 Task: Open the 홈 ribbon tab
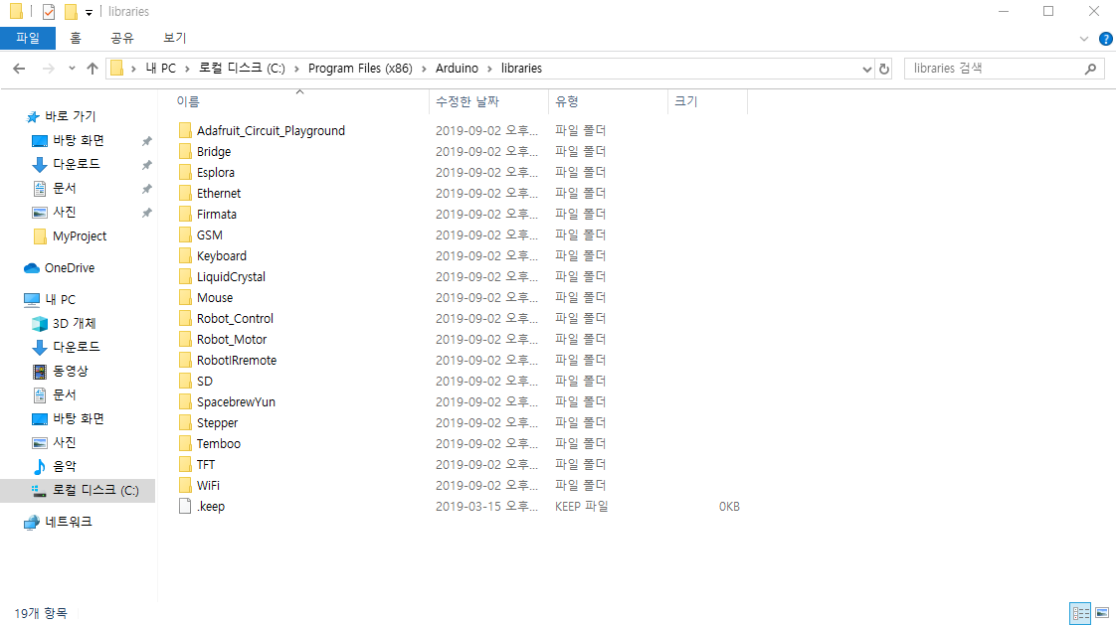[x=76, y=39]
